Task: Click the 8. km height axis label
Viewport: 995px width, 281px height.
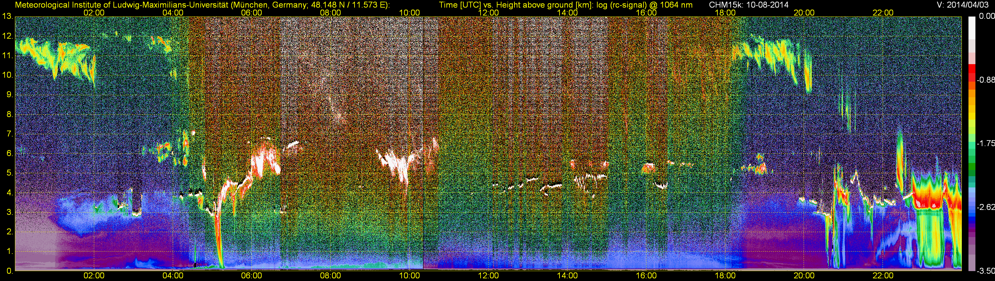Action: [9, 114]
